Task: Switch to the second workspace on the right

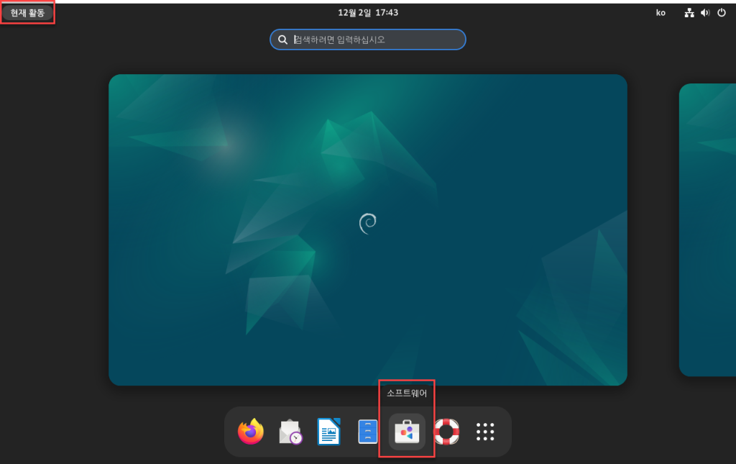Action: coord(707,229)
